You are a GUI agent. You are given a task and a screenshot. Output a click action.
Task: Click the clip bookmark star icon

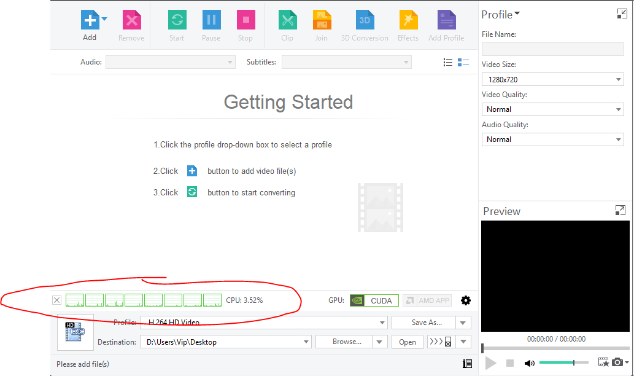point(603,362)
